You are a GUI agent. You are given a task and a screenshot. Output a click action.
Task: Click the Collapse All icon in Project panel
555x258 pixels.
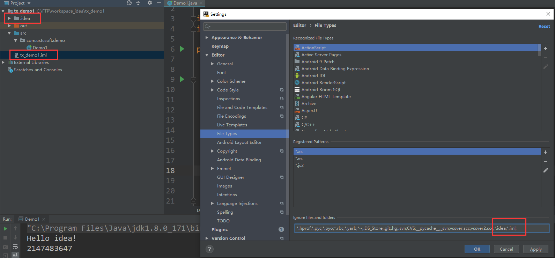click(x=138, y=3)
